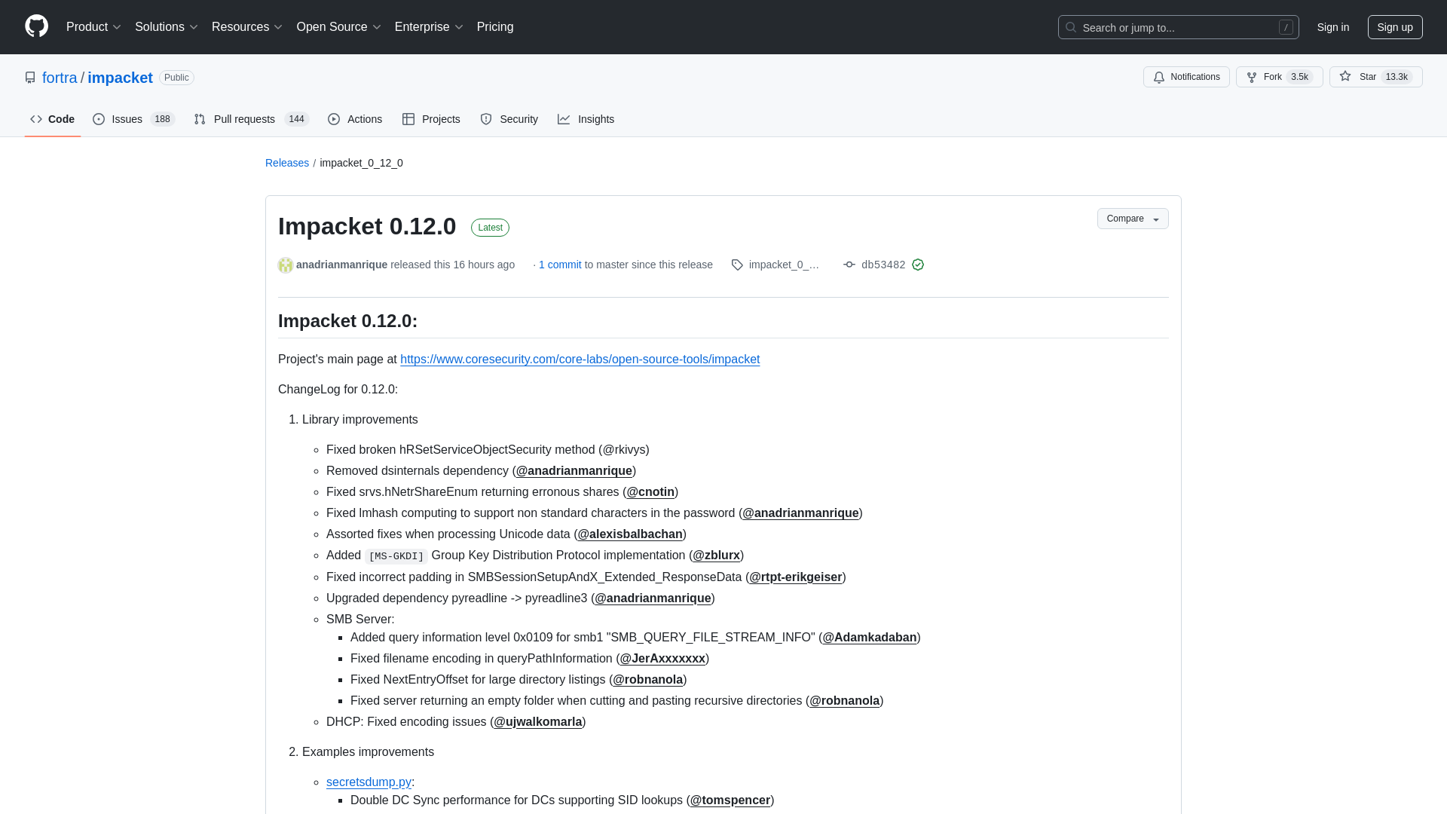Image resolution: width=1447 pixels, height=814 pixels.
Task: Open the db53482 commit hash
Action: [883, 265]
